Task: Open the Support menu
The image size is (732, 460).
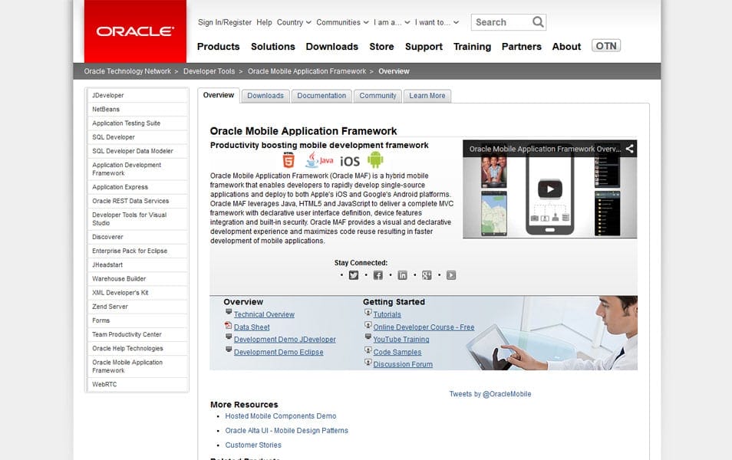Action: pos(424,47)
